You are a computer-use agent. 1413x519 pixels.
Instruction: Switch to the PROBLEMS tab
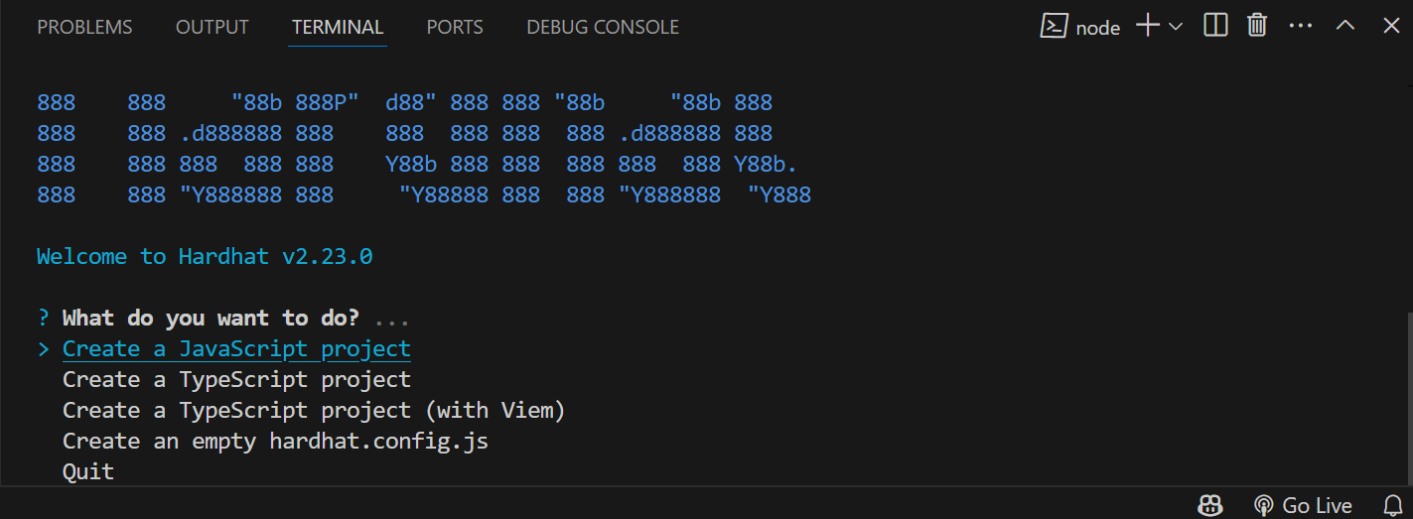(x=84, y=27)
